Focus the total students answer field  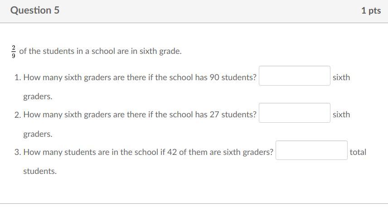point(311,150)
